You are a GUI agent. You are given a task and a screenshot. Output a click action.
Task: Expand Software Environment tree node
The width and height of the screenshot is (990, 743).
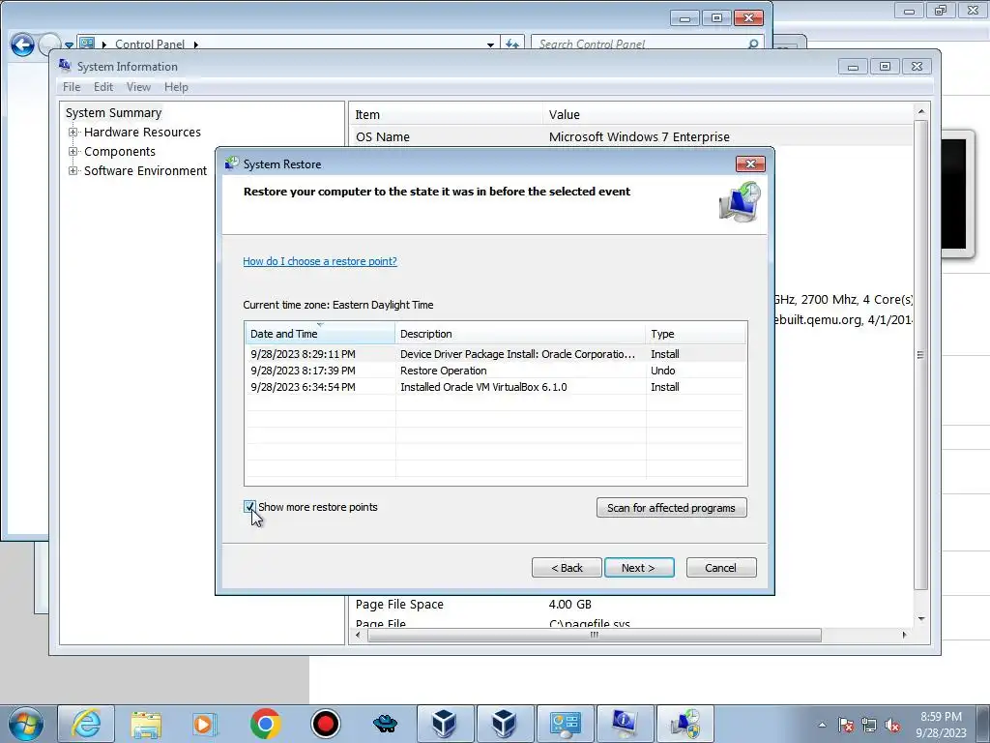tap(73, 170)
